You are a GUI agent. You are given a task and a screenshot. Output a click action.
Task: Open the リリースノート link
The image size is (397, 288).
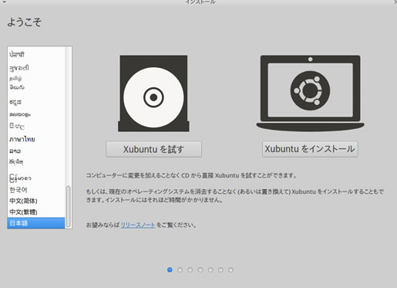pyautogui.click(x=138, y=225)
